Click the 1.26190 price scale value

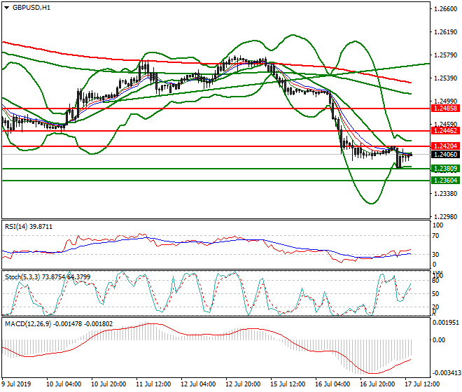tap(446, 31)
